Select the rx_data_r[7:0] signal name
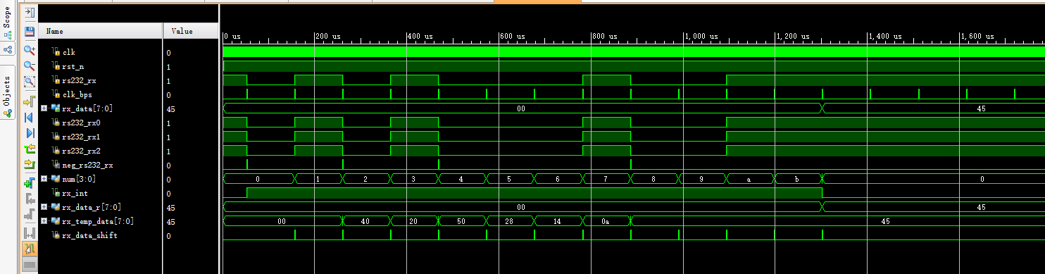The image size is (1045, 274). (92, 208)
